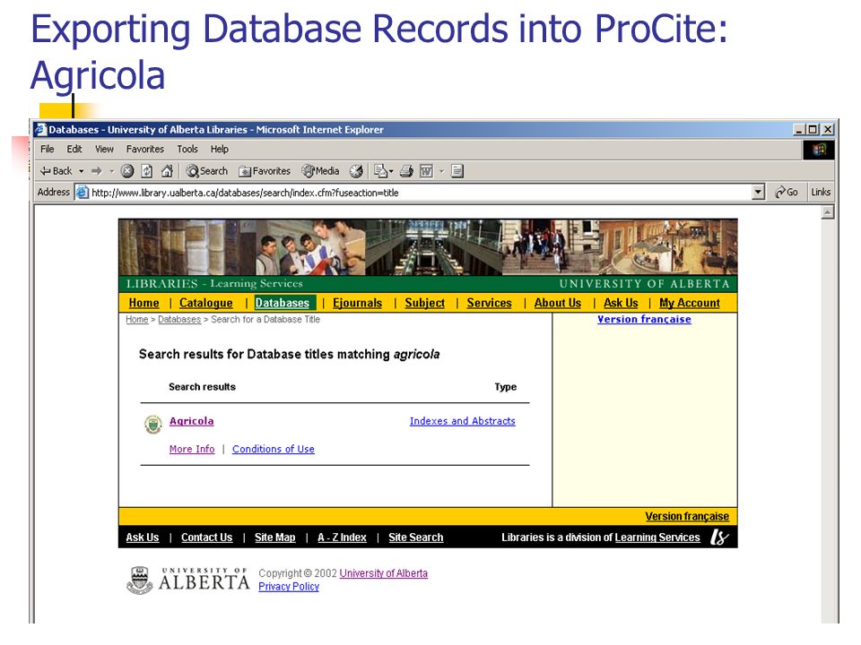Click the Databases breadcrumb link
Screen dimensions: 861x645
[x=179, y=319]
